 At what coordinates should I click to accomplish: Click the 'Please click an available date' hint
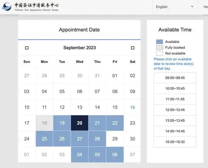click(x=173, y=64)
